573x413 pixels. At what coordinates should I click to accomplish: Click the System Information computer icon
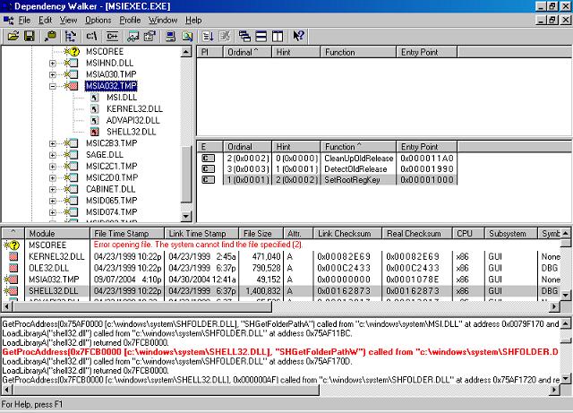(x=170, y=37)
